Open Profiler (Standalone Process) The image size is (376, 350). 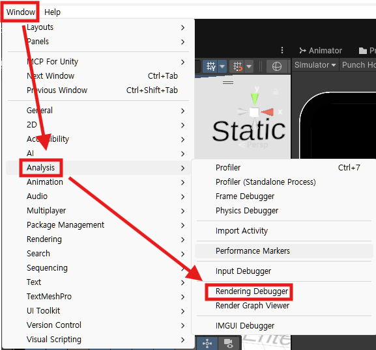click(x=284, y=182)
